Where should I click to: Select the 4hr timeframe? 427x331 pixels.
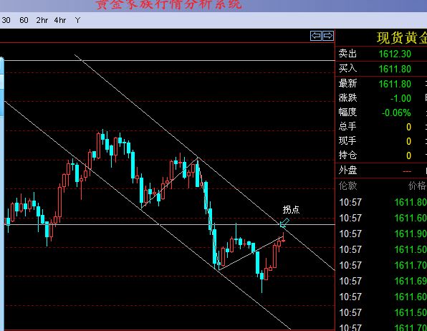coord(60,20)
